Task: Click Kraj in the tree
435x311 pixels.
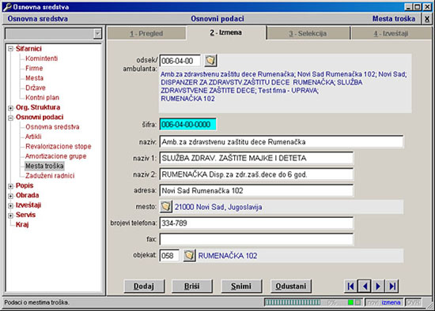Action: coord(22,224)
